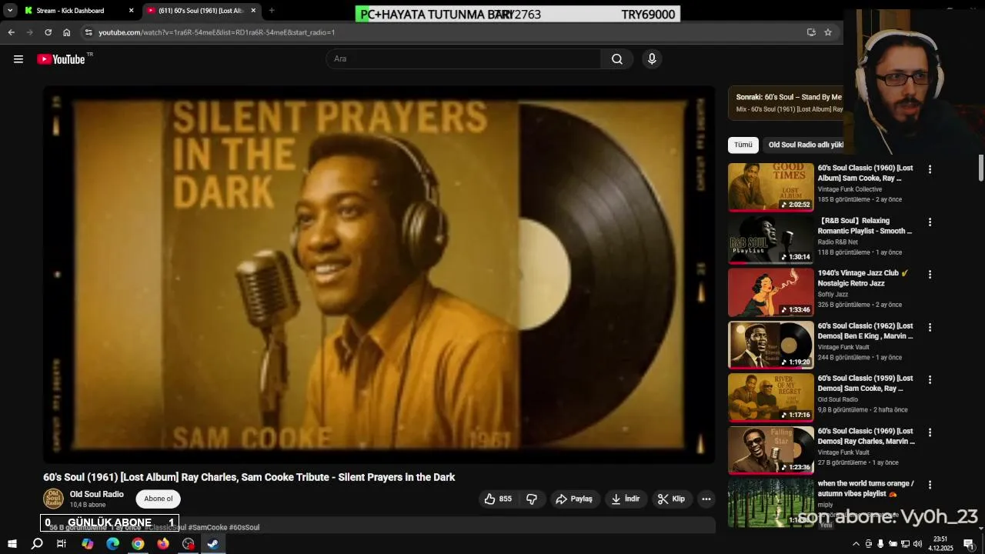Click the search magnifier button
The height and width of the screenshot is (554, 985).
617,59
